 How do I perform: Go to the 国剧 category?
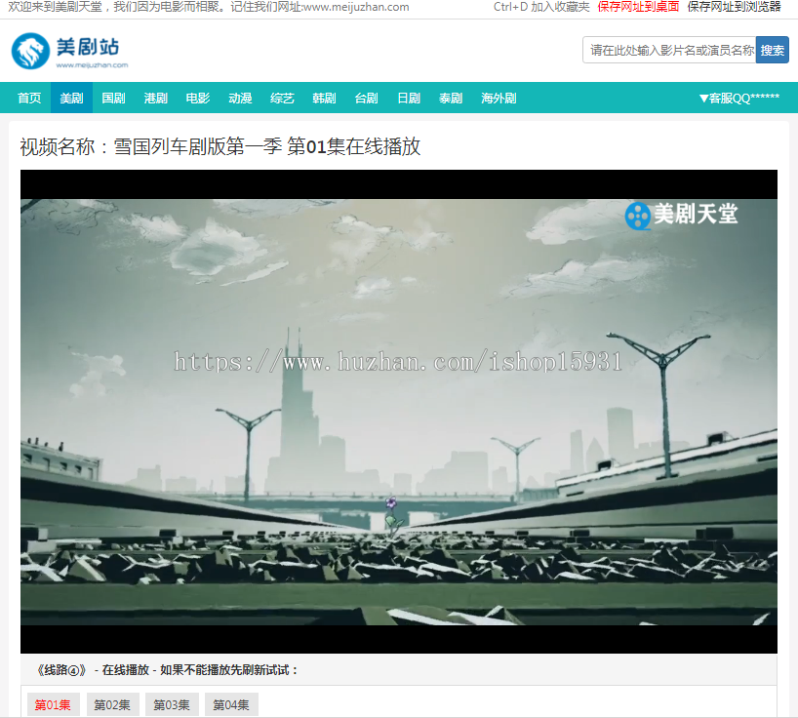click(x=113, y=98)
